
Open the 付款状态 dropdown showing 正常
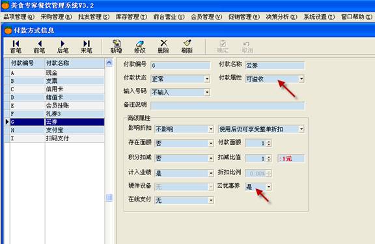[x=207, y=79]
